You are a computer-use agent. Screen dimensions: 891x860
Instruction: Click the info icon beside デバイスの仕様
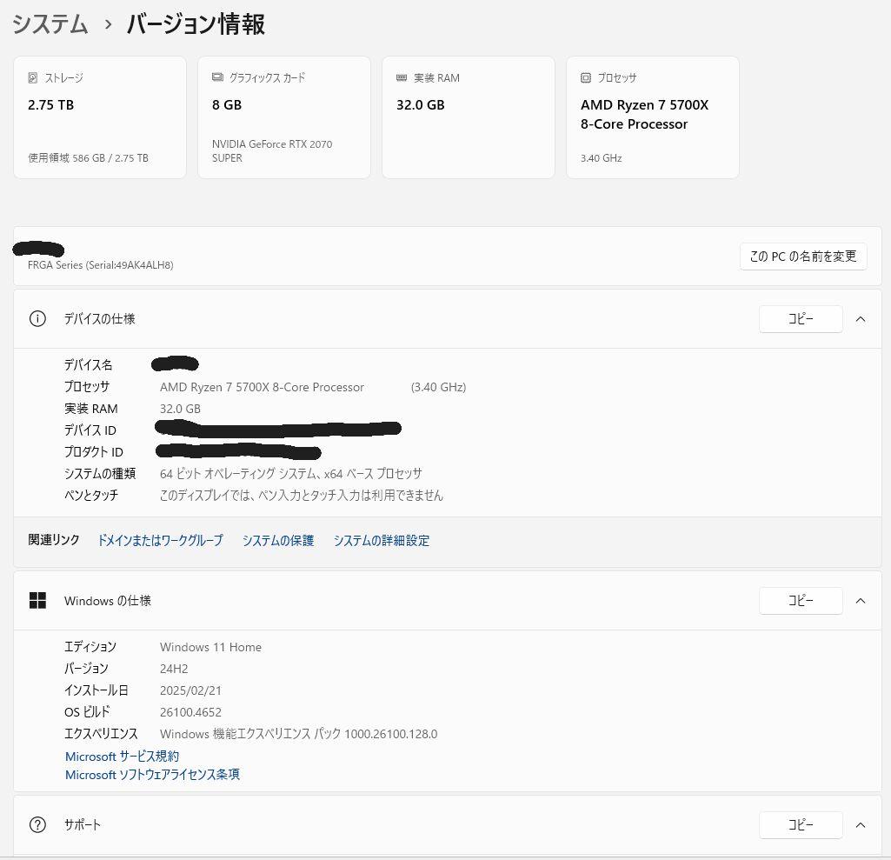tap(37, 318)
